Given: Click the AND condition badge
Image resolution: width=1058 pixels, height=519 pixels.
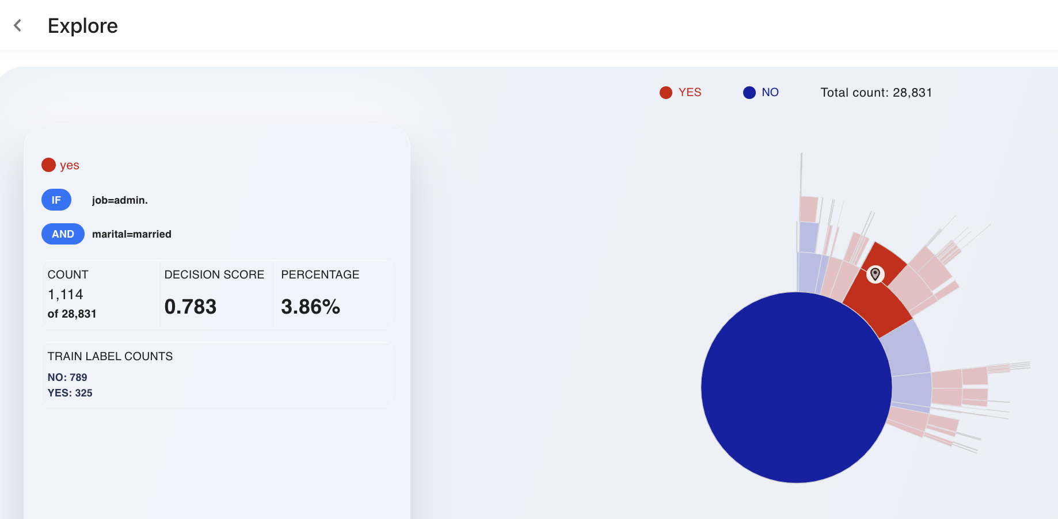Looking at the screenshot, I should point(63,234).
